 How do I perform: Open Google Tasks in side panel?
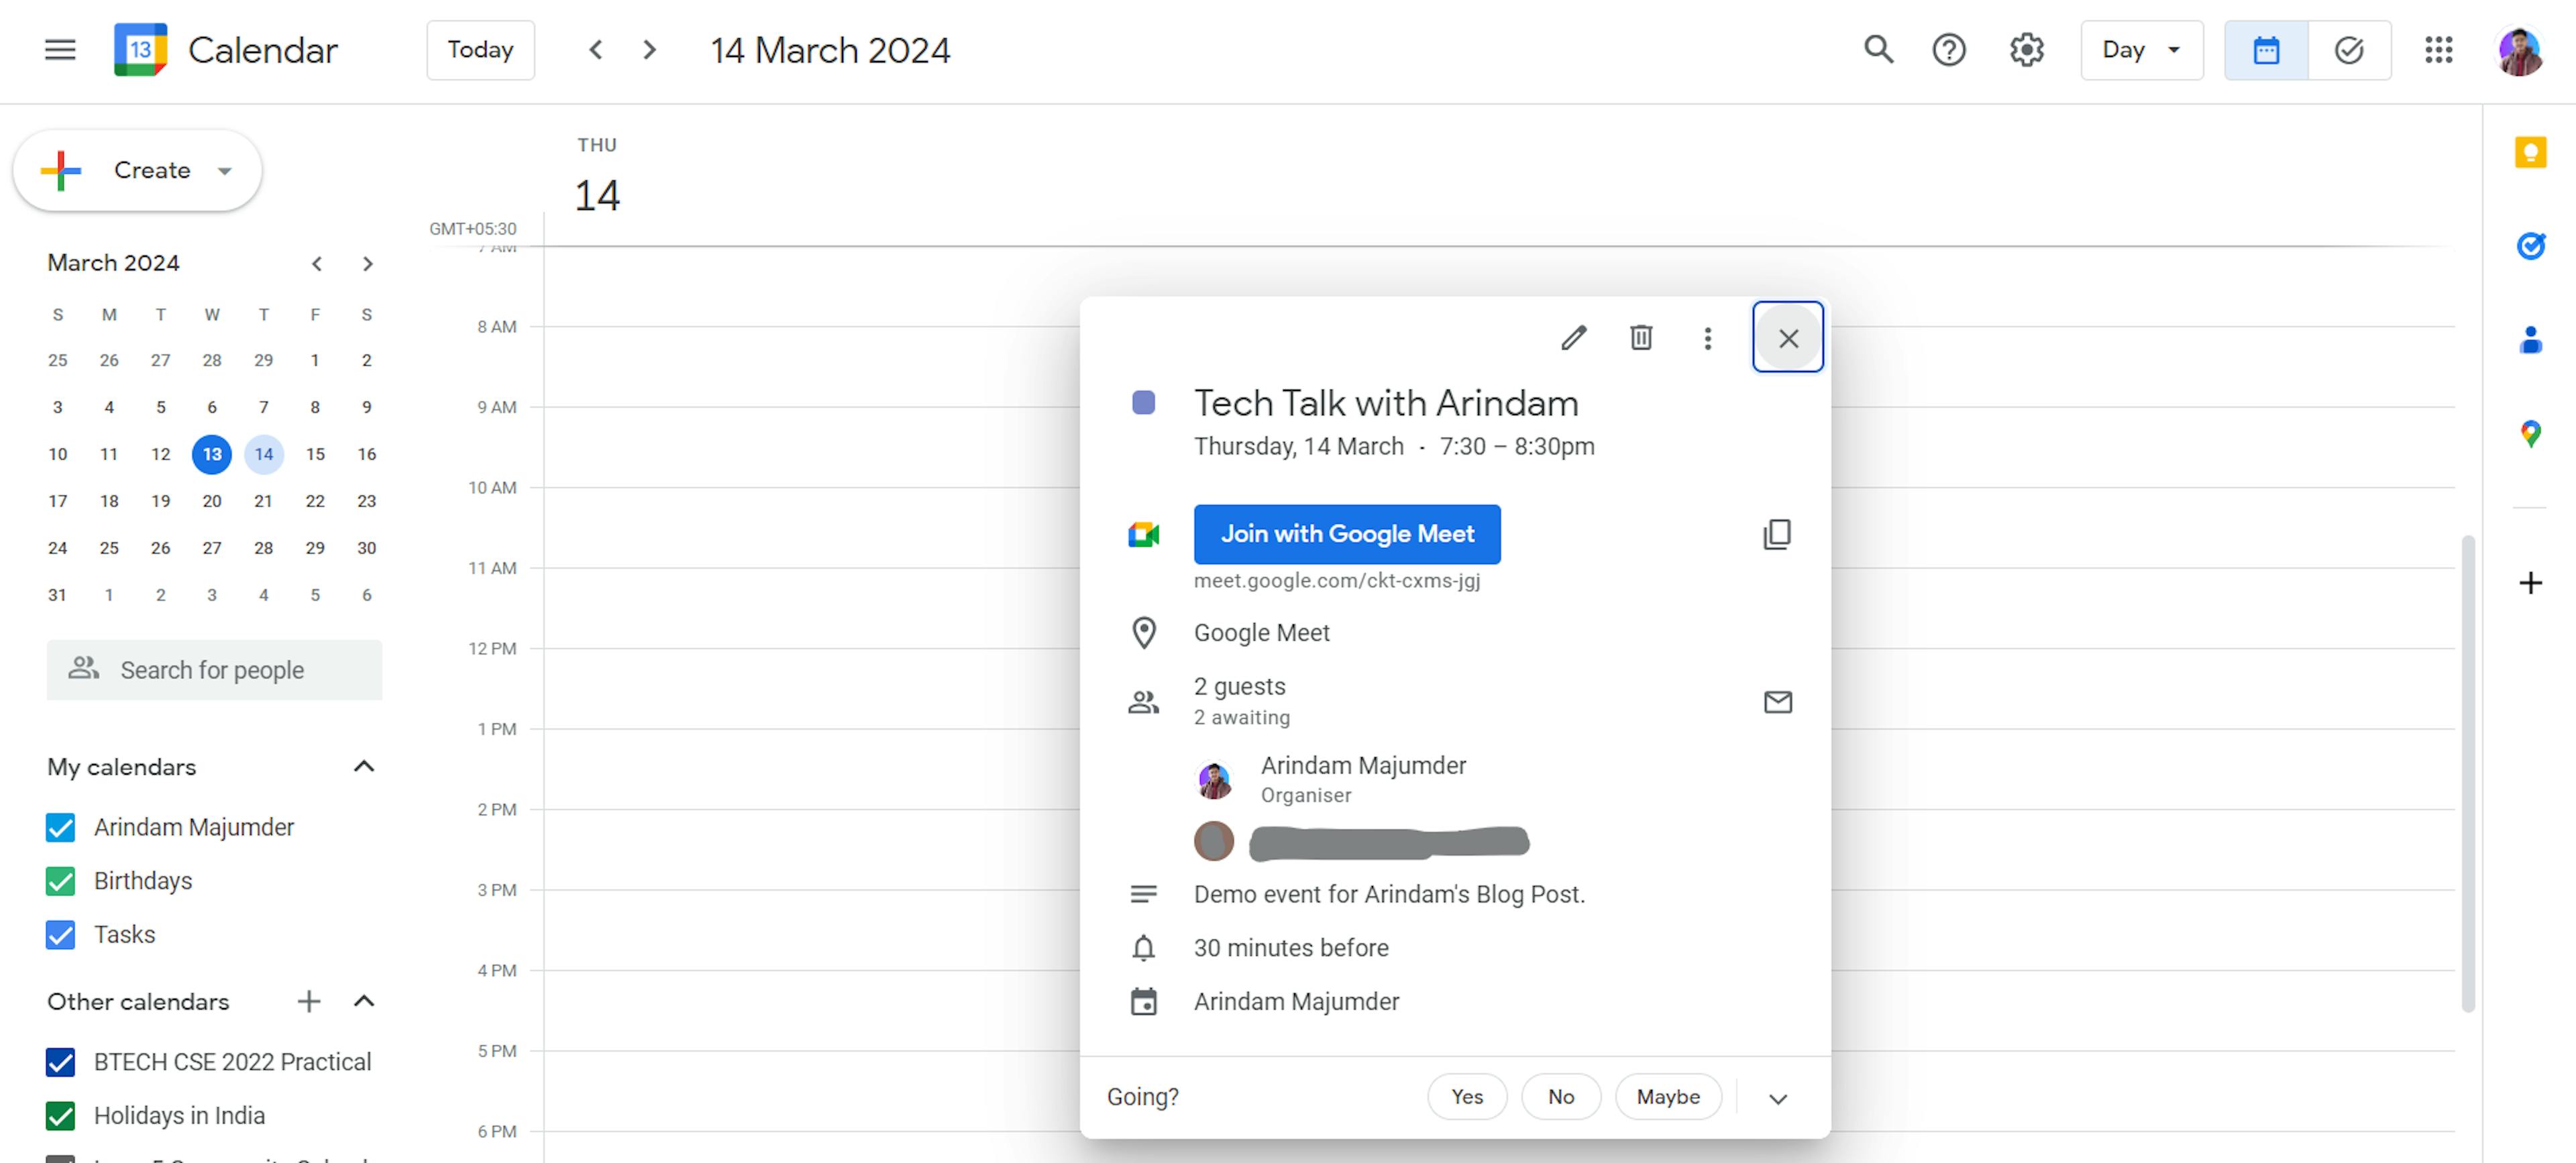click(2530, 245)
